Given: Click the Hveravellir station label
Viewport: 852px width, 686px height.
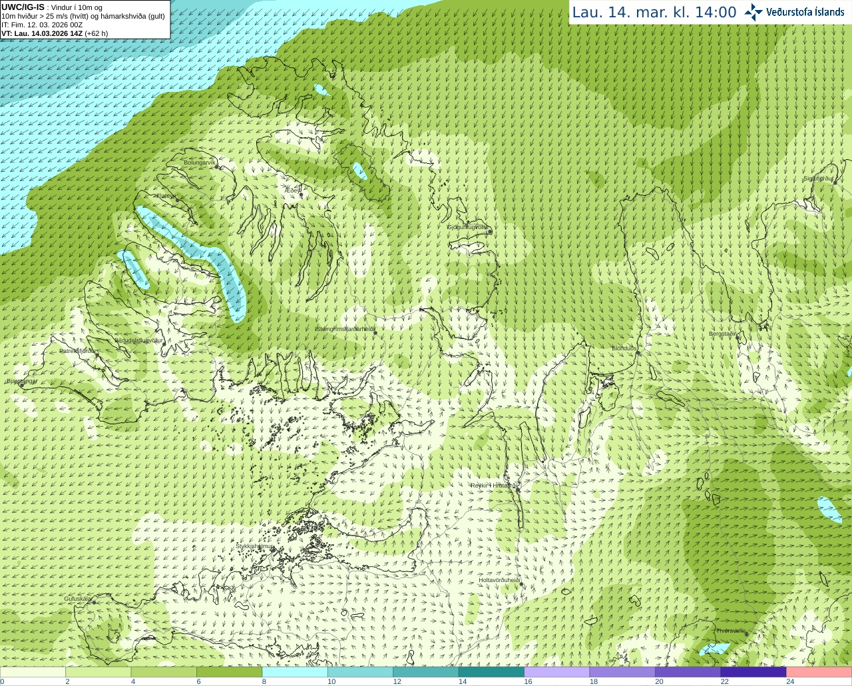Looking at the screenshot, I should pos(730,631).
